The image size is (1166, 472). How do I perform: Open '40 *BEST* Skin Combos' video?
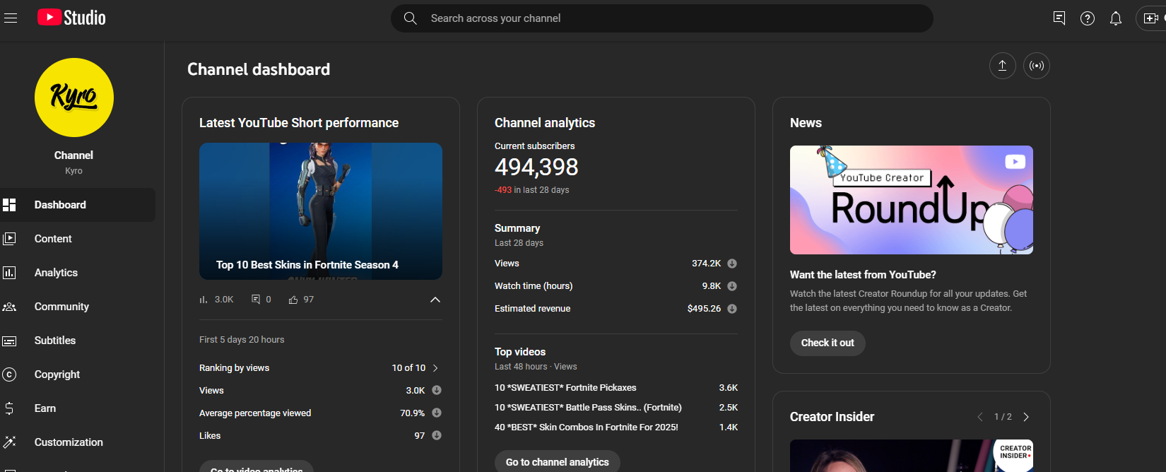(587, 427)
